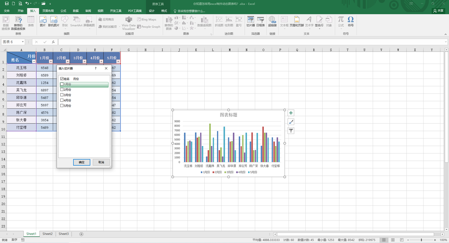Screen dimensions: 449x243
Task: Click 确定 button in slicer dialog
Action: (82, 162)
